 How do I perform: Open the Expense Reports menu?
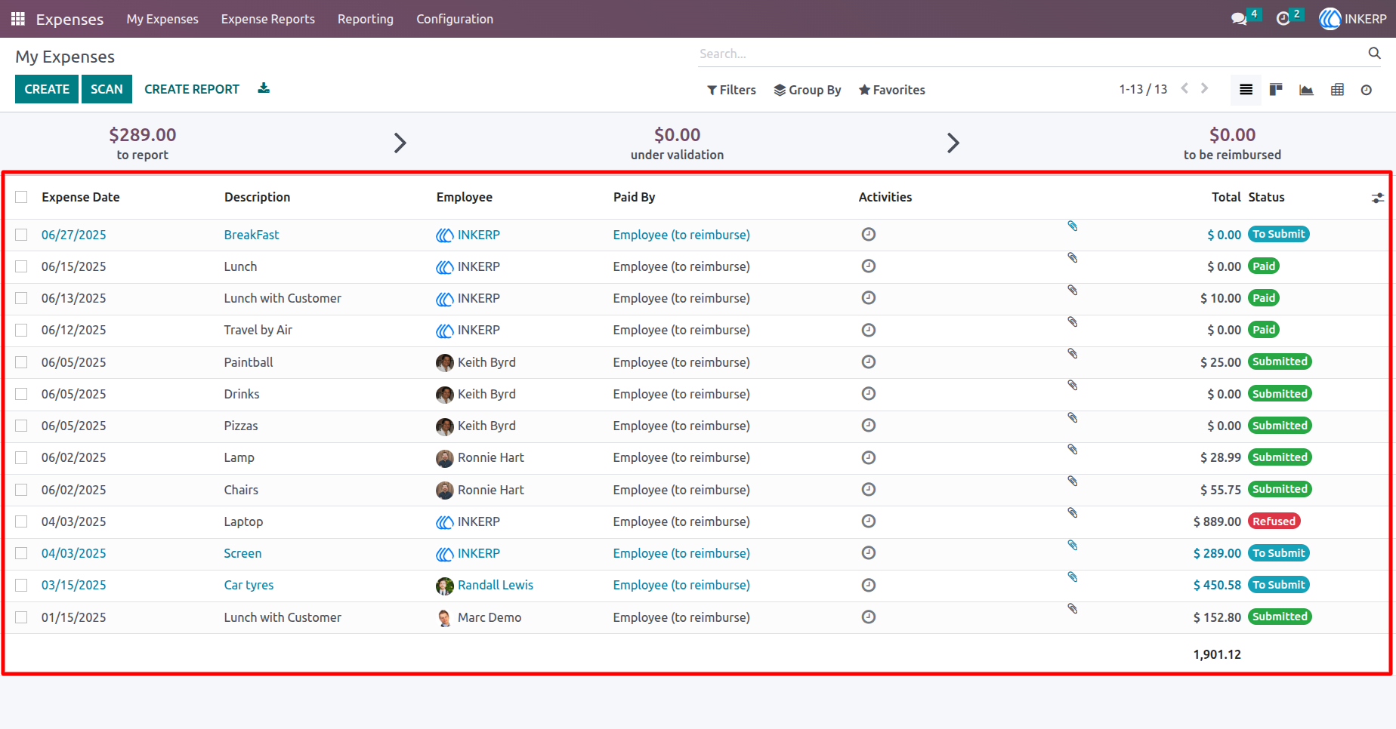(268, 19)
